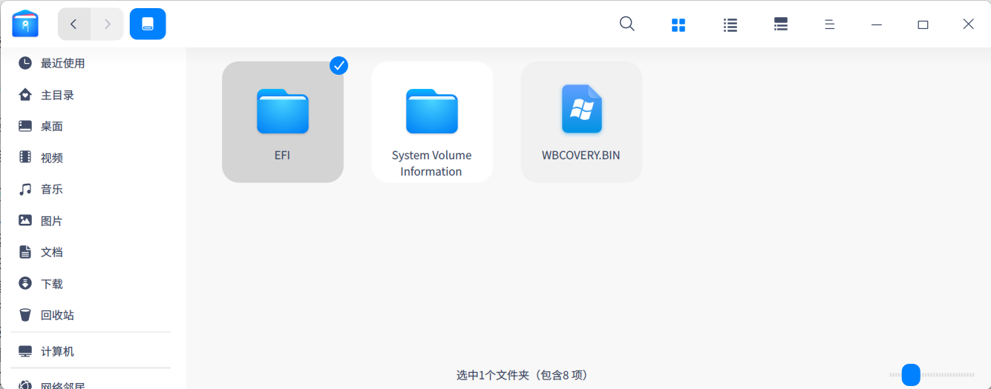Screen dimensions: 991x389
Task: Click the picture icon beside 图片
Action: coord(25,220)
